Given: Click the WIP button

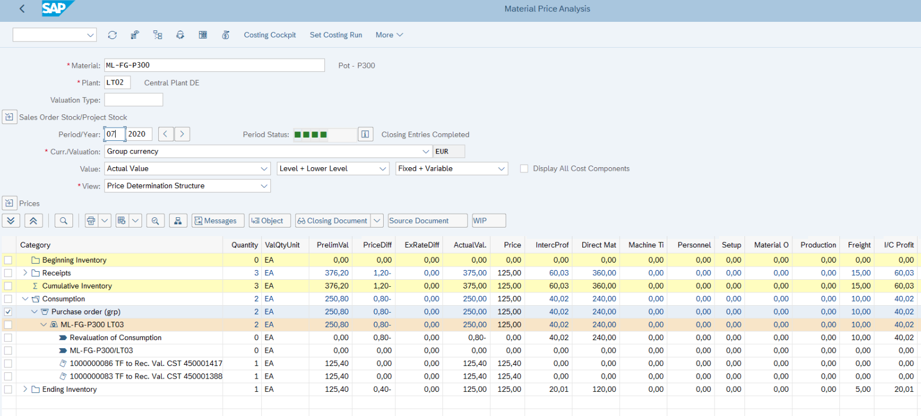Looking at the screenshot, I should tap(489, 221).
